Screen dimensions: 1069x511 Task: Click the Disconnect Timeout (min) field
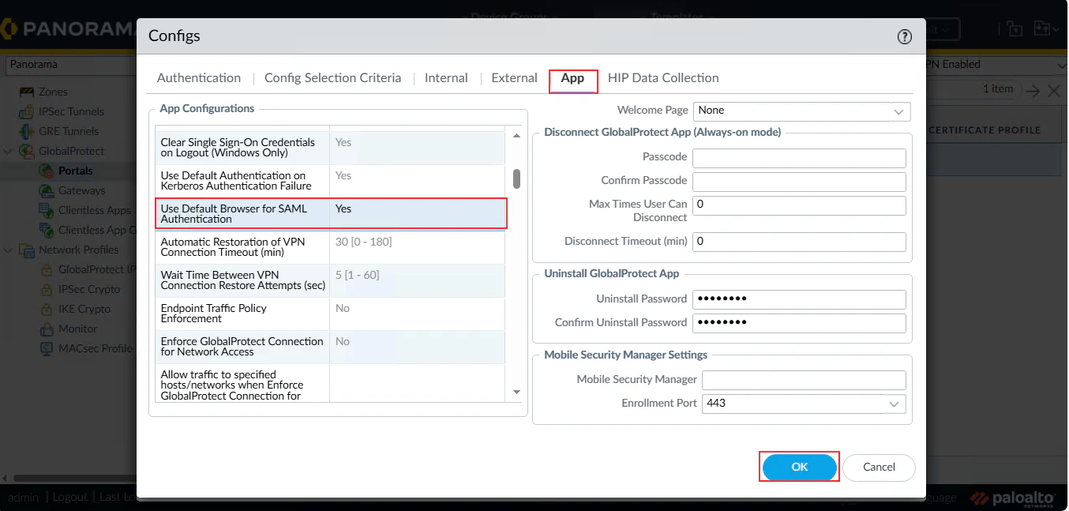click(799, 242)
